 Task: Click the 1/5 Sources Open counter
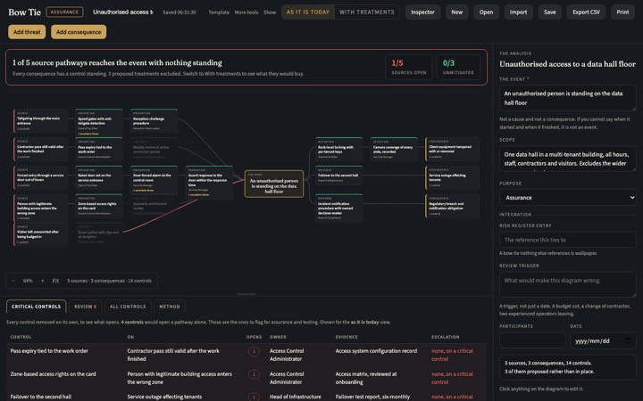click(409, 67)
